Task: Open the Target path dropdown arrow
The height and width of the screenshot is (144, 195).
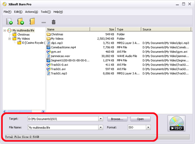Action: (101, 119)
